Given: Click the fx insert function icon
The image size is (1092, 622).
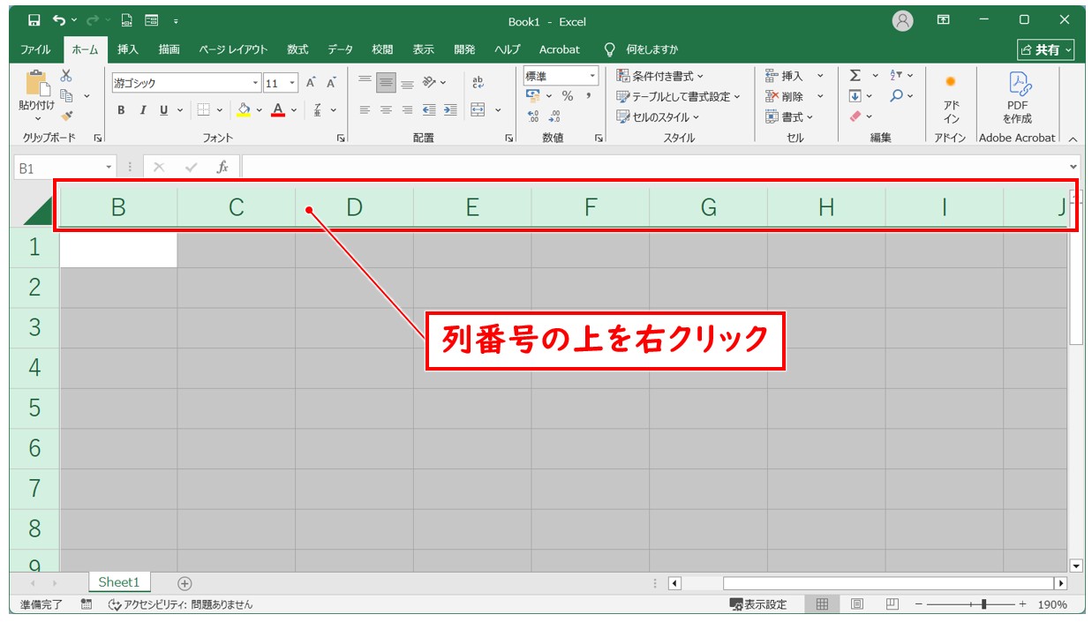Looking at the screenshot, I should pyautogui.click(x=223, y=167).
